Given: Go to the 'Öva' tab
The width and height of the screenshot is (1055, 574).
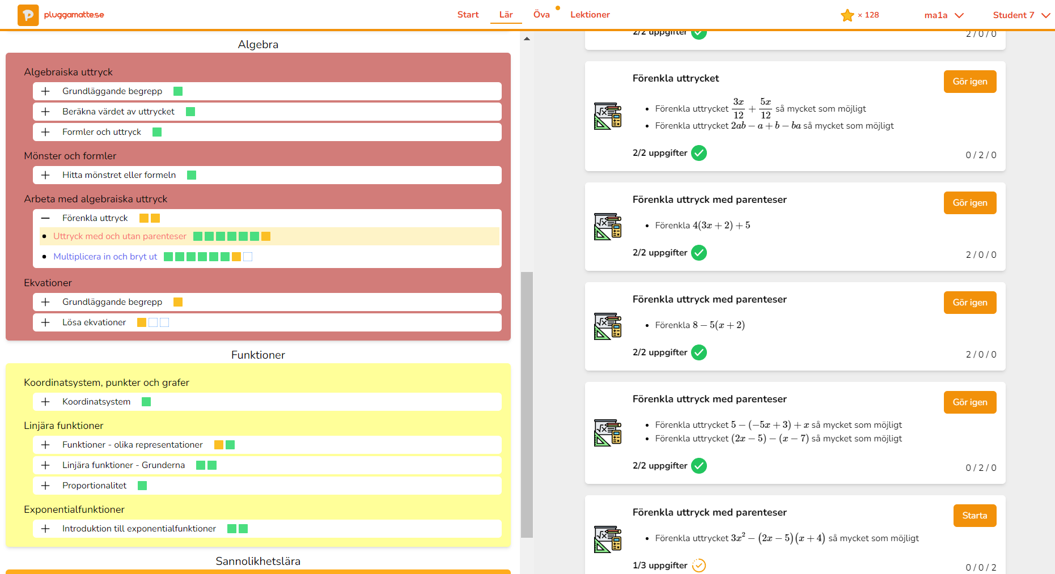Looking at the screenshot, I should click(541, 15).
